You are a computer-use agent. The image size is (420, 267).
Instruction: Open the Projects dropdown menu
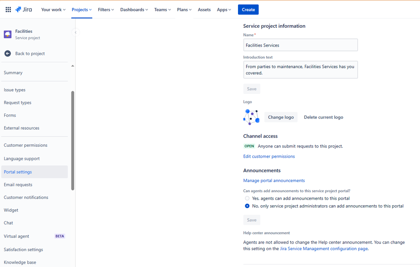(x=82, y=10)
